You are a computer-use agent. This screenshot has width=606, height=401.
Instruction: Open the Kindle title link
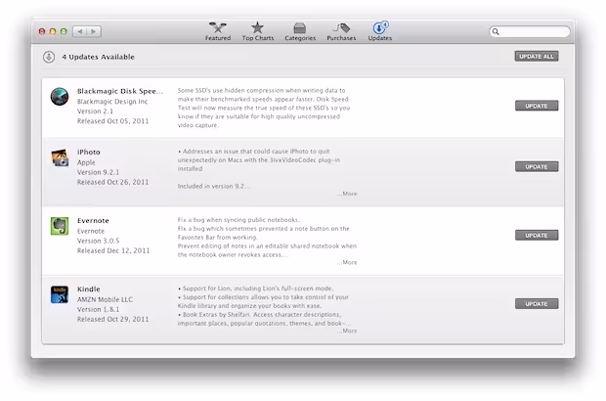pos(89,290)
